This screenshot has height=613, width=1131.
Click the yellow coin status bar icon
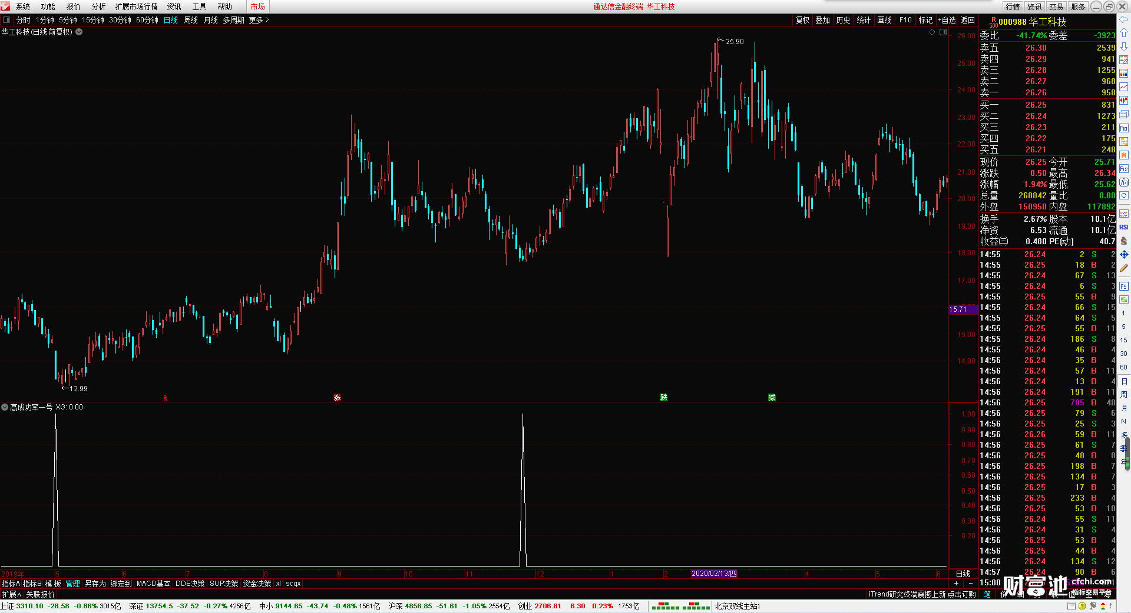tap(1082, 606)
